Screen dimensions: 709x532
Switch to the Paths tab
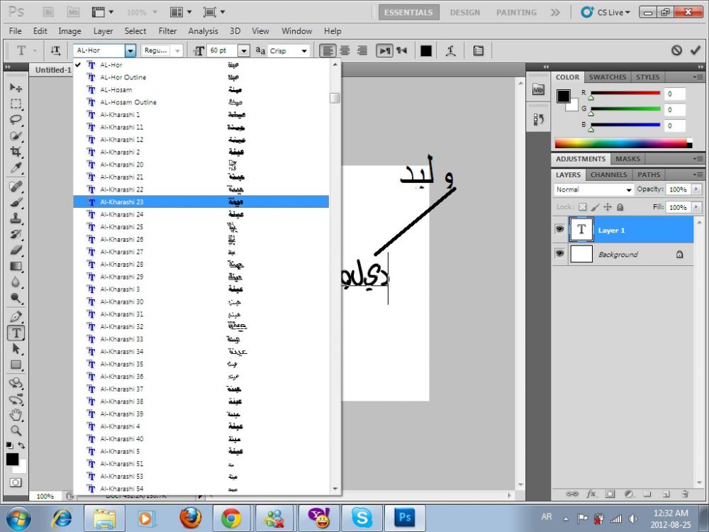tap(649, 174)
